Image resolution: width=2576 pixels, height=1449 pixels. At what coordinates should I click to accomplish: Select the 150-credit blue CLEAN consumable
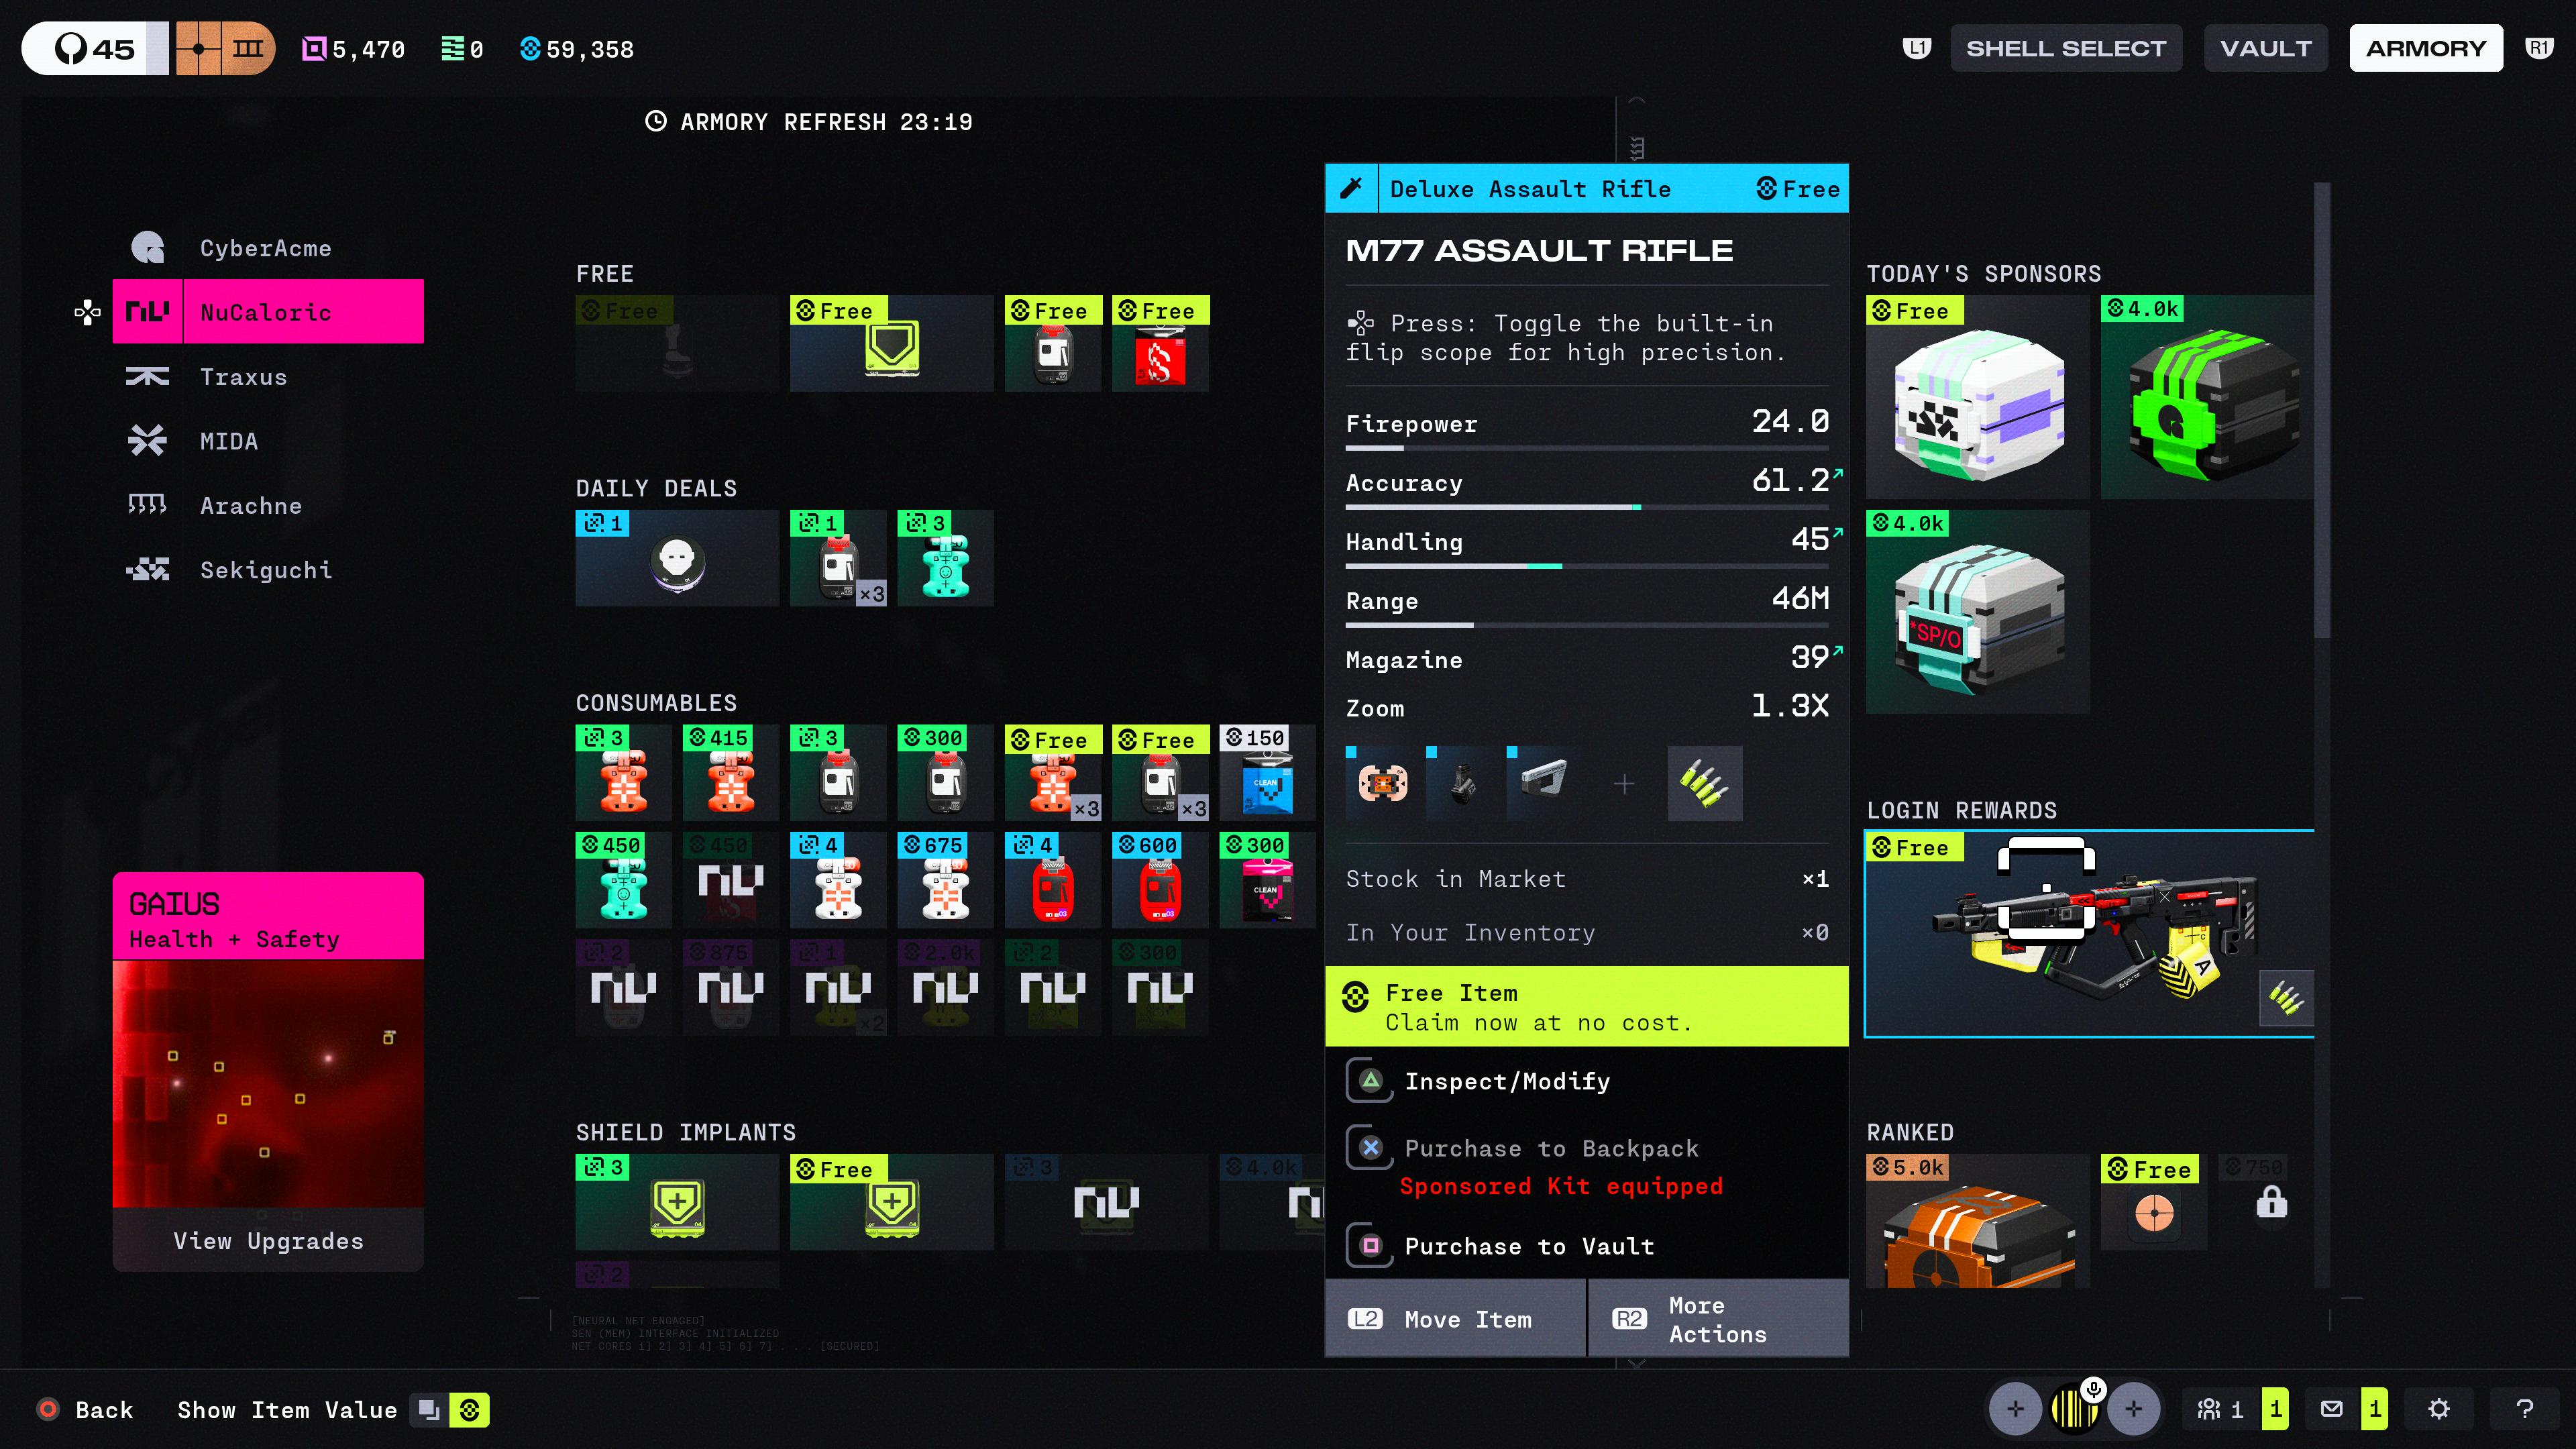[1267, 772]
